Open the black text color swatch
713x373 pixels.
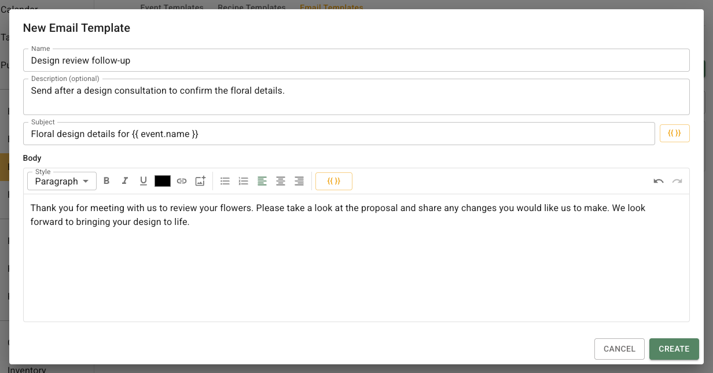(x=163, y=181)
